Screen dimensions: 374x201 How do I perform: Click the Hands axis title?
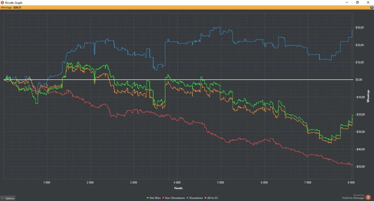pyautogui.click(x=178, y=188)
